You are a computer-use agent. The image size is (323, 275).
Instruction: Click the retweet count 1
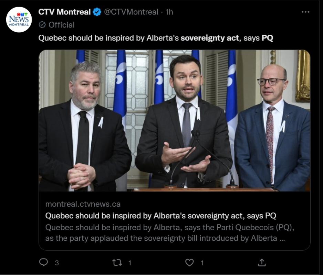(130, 263)
